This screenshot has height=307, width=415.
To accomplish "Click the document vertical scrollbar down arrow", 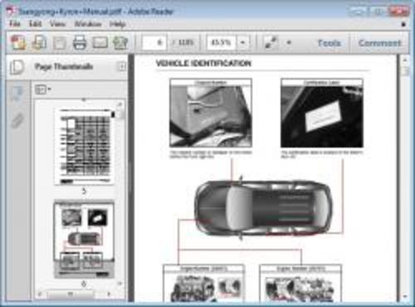I will coord(405,296).
